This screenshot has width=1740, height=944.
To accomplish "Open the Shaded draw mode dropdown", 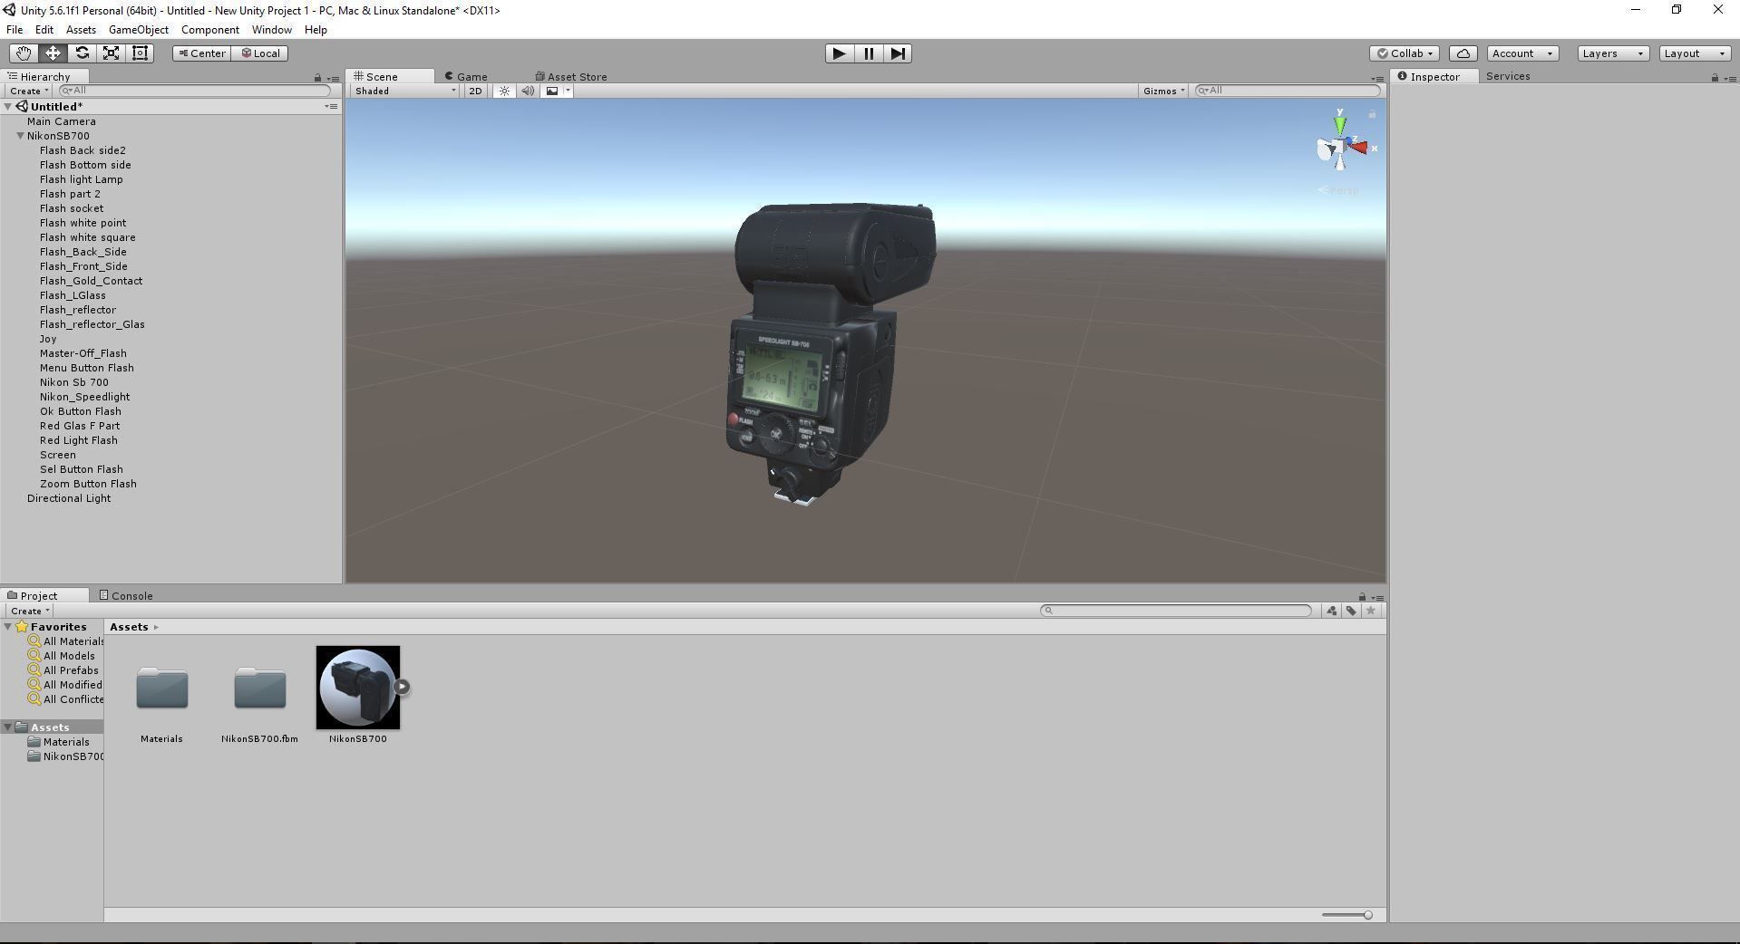I will (x=405, y=91).
